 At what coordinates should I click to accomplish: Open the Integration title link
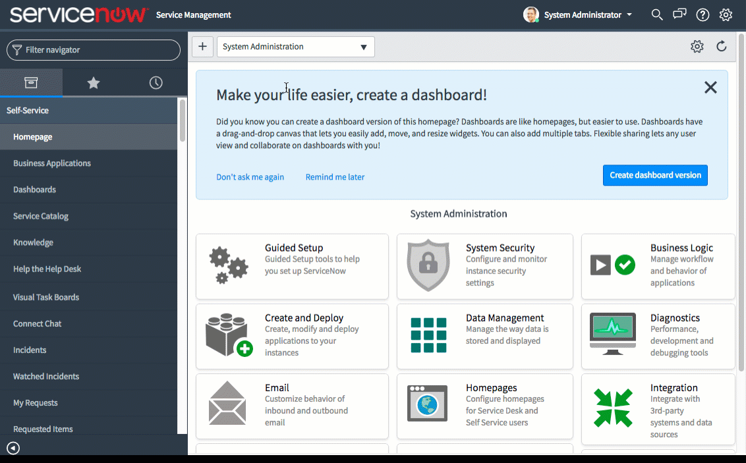(674, 387)
